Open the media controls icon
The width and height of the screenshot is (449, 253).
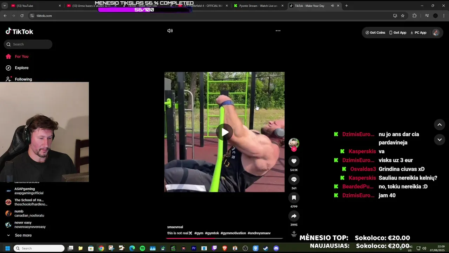[x=427, y=15]
